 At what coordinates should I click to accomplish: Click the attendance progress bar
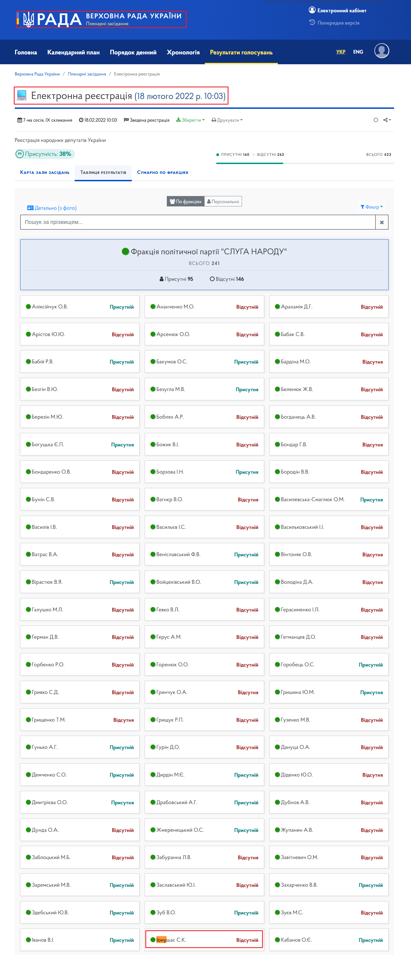[305, 163]
